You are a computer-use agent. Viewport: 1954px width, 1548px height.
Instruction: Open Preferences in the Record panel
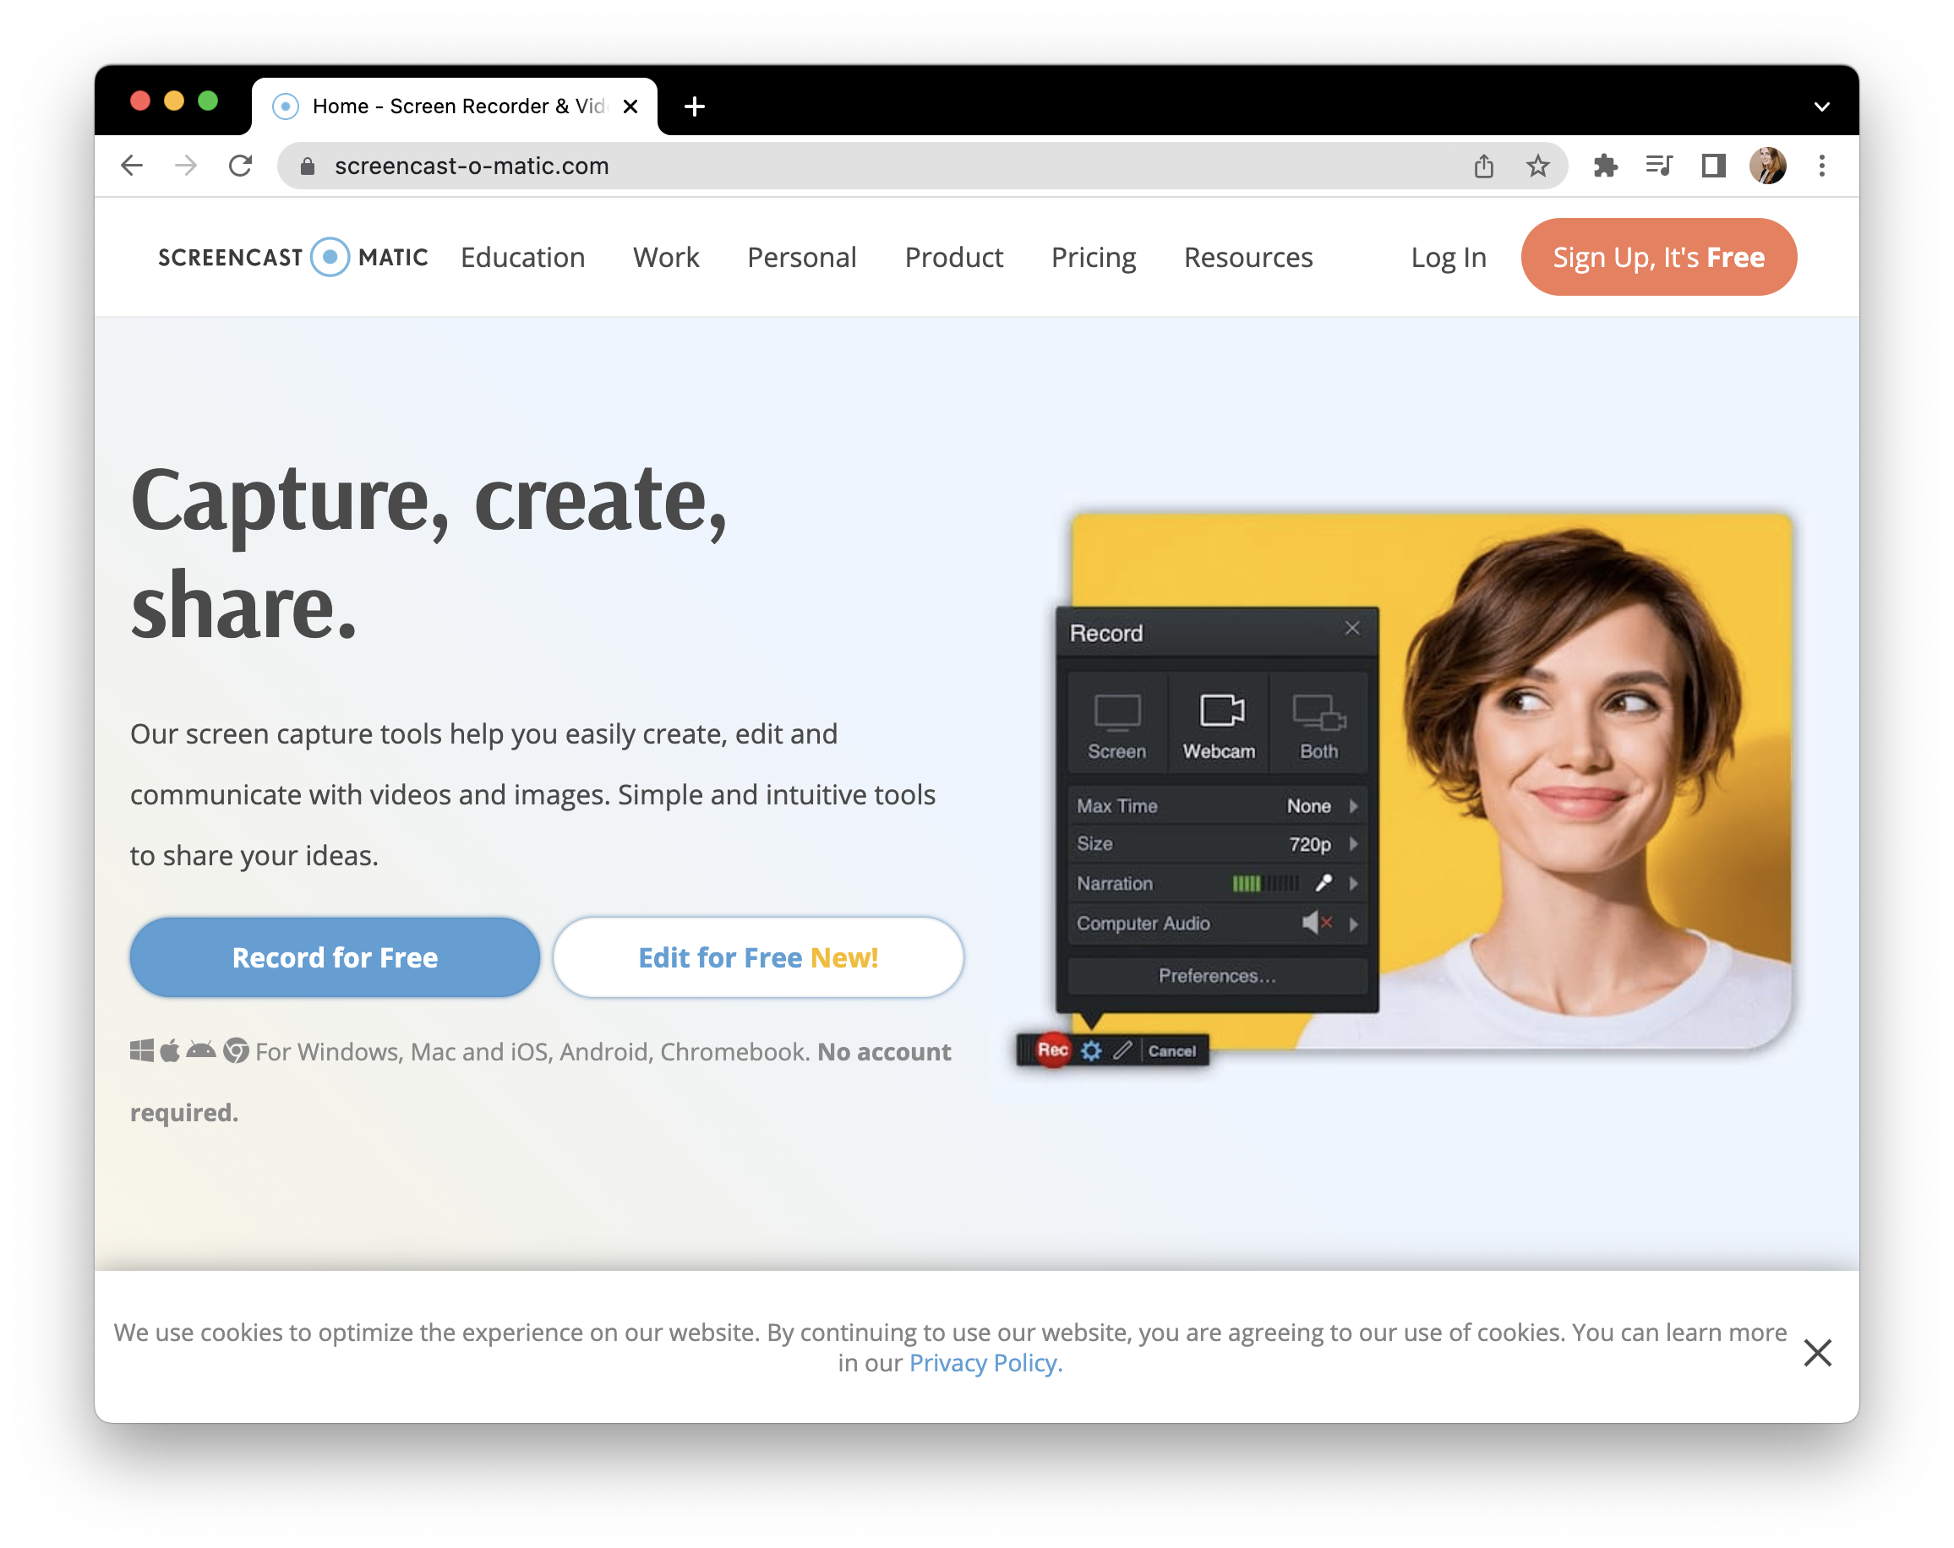click(x=1216, y=976)
